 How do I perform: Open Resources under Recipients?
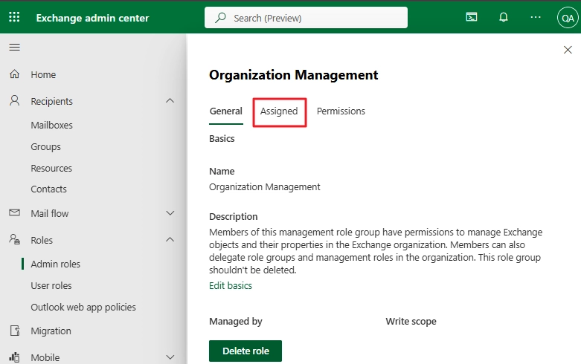[x=51, y=169]
